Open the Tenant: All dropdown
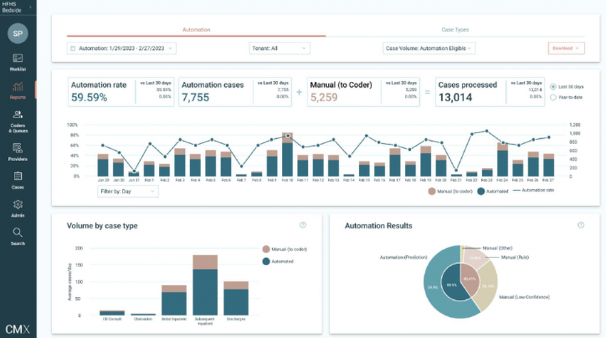The height and width of the screenshot is (338, 606). [x=279, y=48]
